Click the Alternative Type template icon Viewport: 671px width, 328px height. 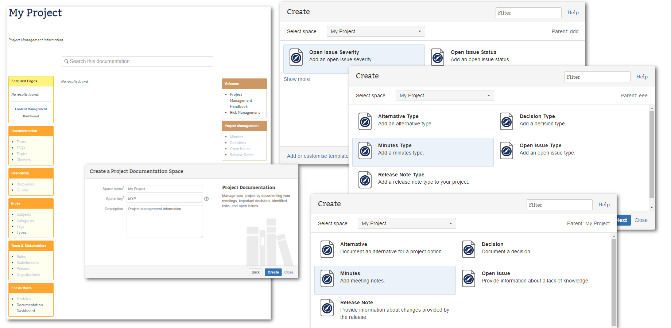coord(365,121)
